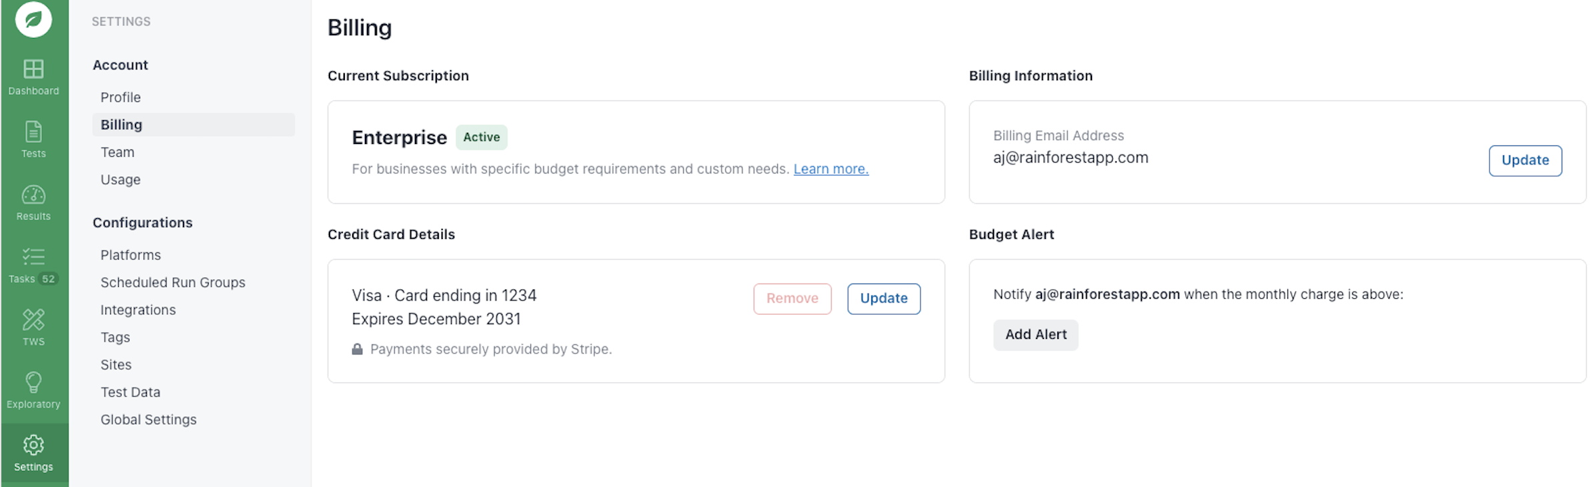Open Global Settings configuration
Screen dimensions: 1593x487
click(149, 420)
